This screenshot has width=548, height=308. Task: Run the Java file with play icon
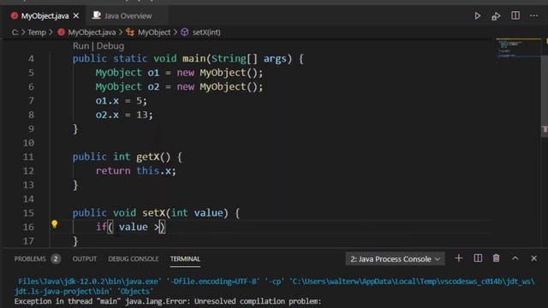pos(478,16)
